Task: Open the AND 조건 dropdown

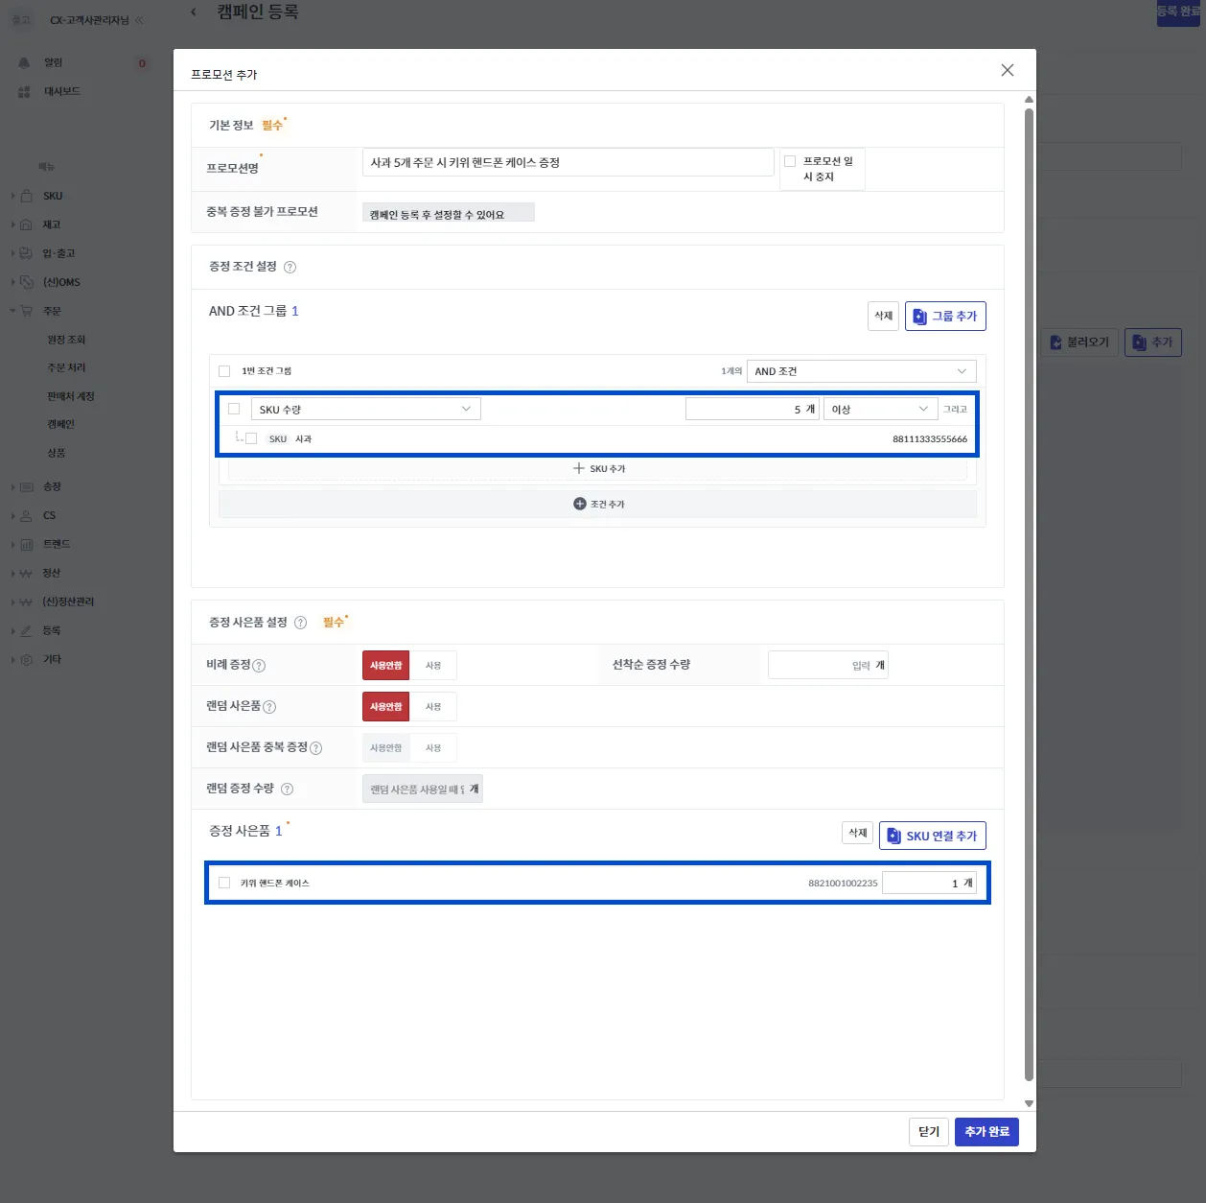Action: pyautogui.click(x=861, y=371)
